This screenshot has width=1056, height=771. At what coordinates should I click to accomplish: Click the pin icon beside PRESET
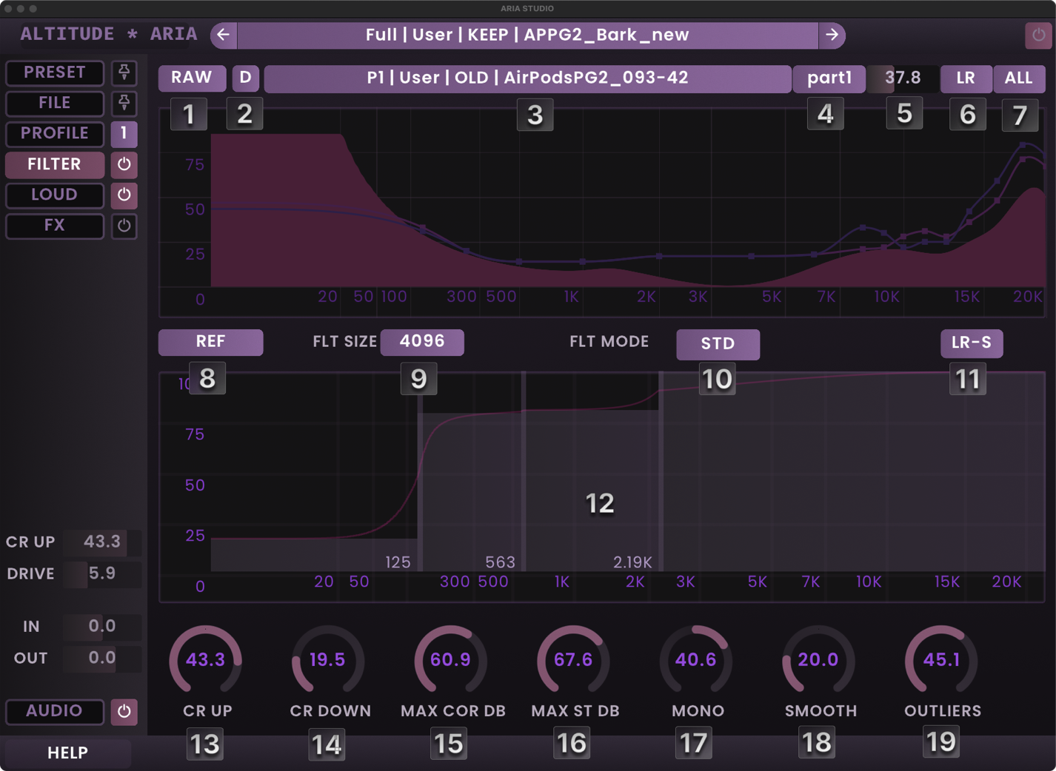pyautogui.click(x=124, y=73)
